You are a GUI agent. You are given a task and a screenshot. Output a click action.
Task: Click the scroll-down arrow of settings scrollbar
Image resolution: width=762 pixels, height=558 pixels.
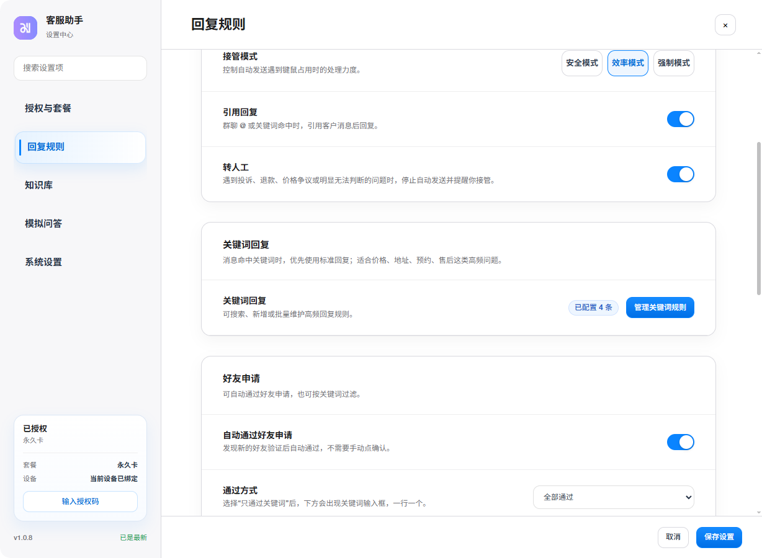pyautogui.click(x=758, y=512)
